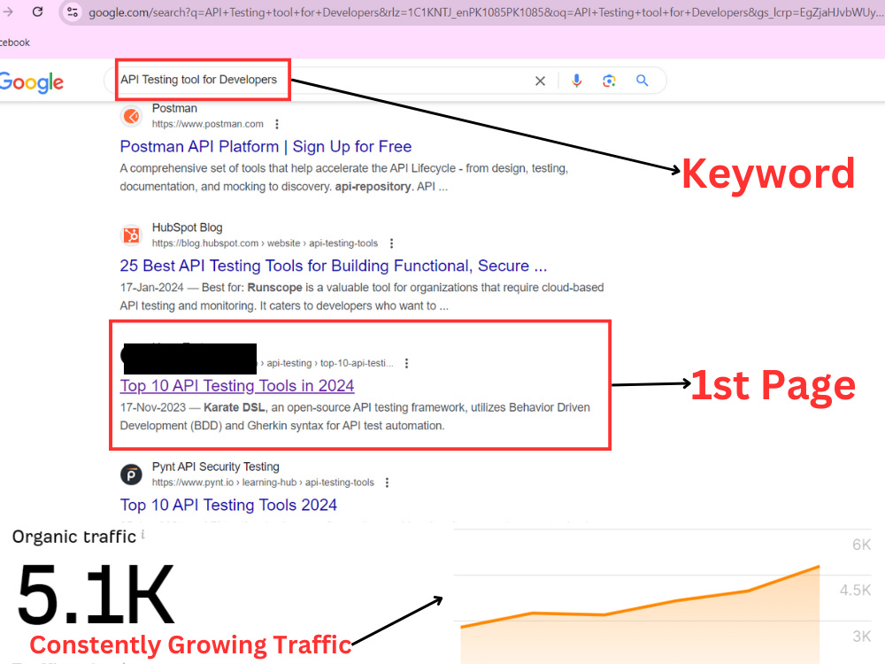885x664 pixels.
Task: Click the Organic traffic info icon
Action: [x=142, y=534]
